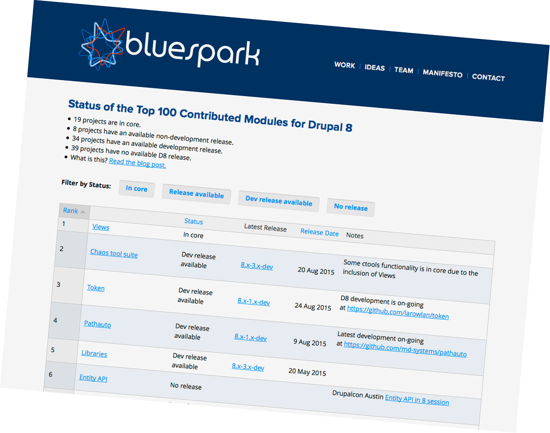Click Token 'Dev release available' status
Image resolution: width=550 pixels, height=433 pixels.
click(195, 296)
